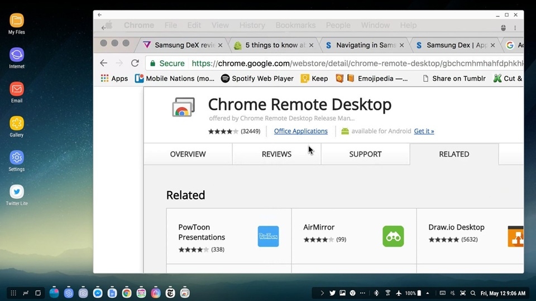Toggle Bluetooth in the system tray
The image size is (536, 301).
(376, 293)
